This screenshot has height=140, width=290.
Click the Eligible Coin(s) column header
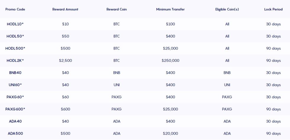(x=227, y=9)
